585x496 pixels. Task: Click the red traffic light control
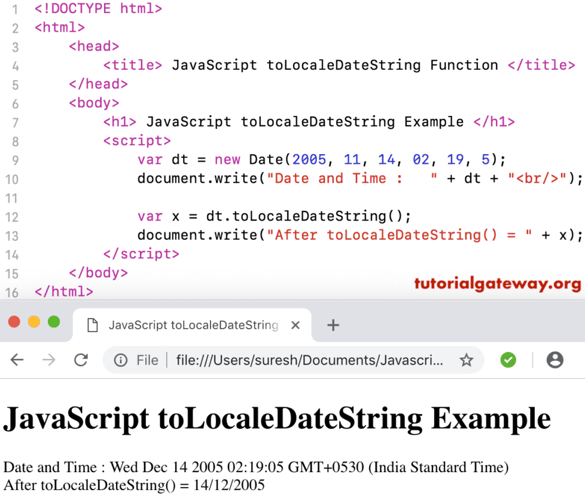click(14, 321)
